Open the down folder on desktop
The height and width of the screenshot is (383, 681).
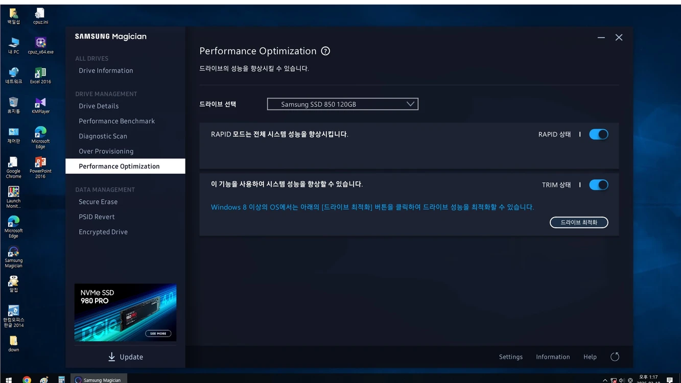(x=13, y=344)
